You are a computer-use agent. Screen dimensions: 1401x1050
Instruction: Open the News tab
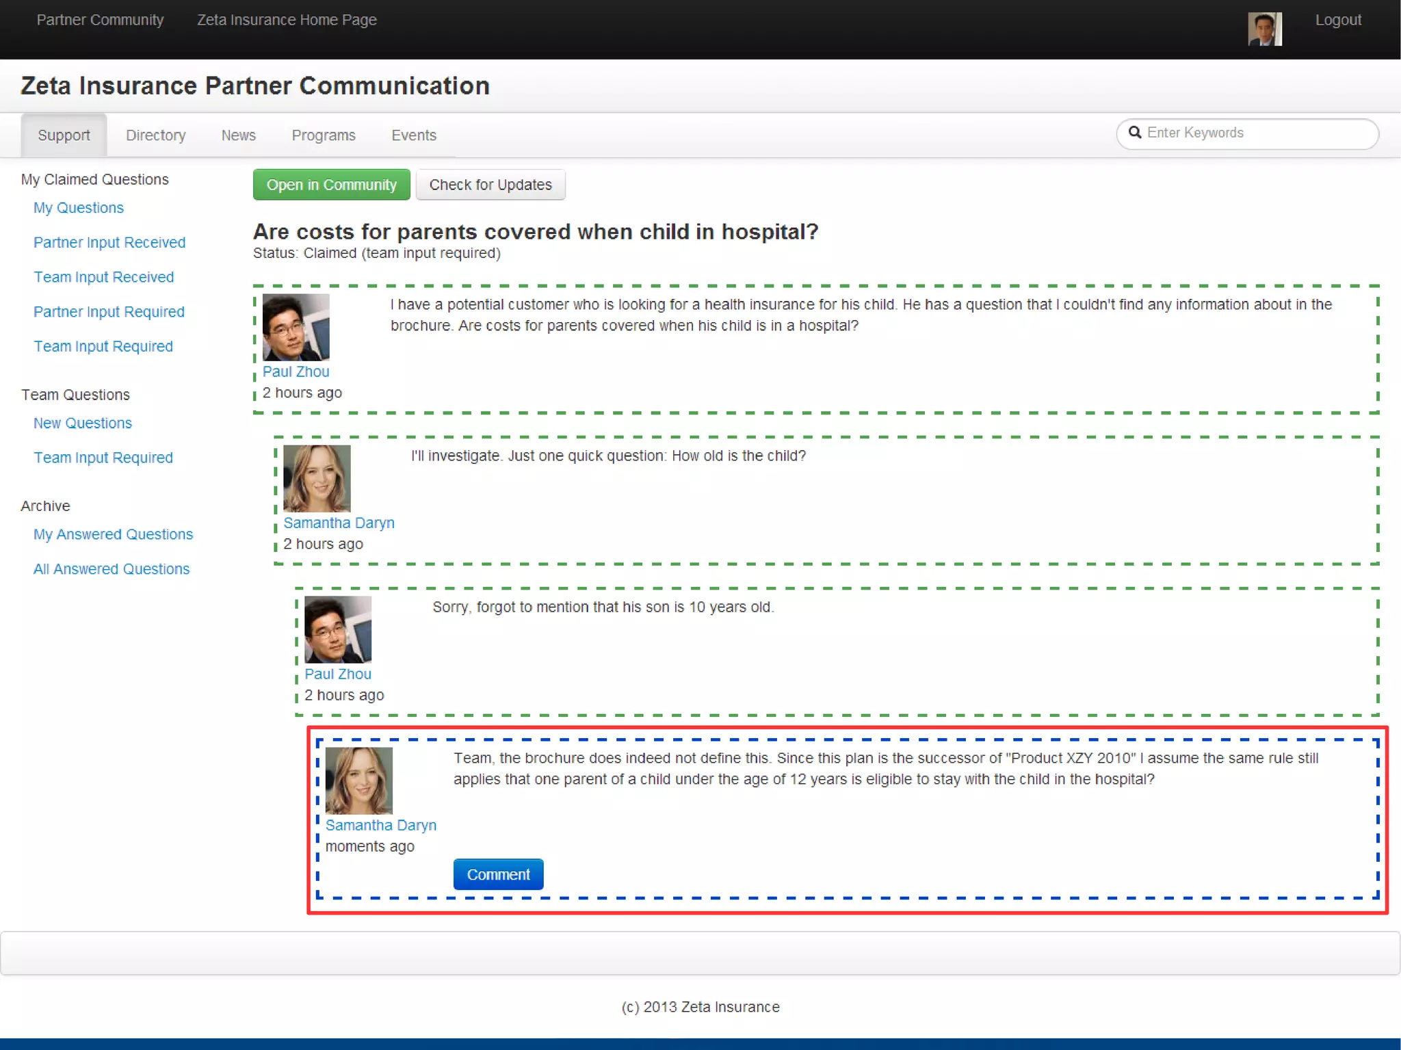coord(238,135)
